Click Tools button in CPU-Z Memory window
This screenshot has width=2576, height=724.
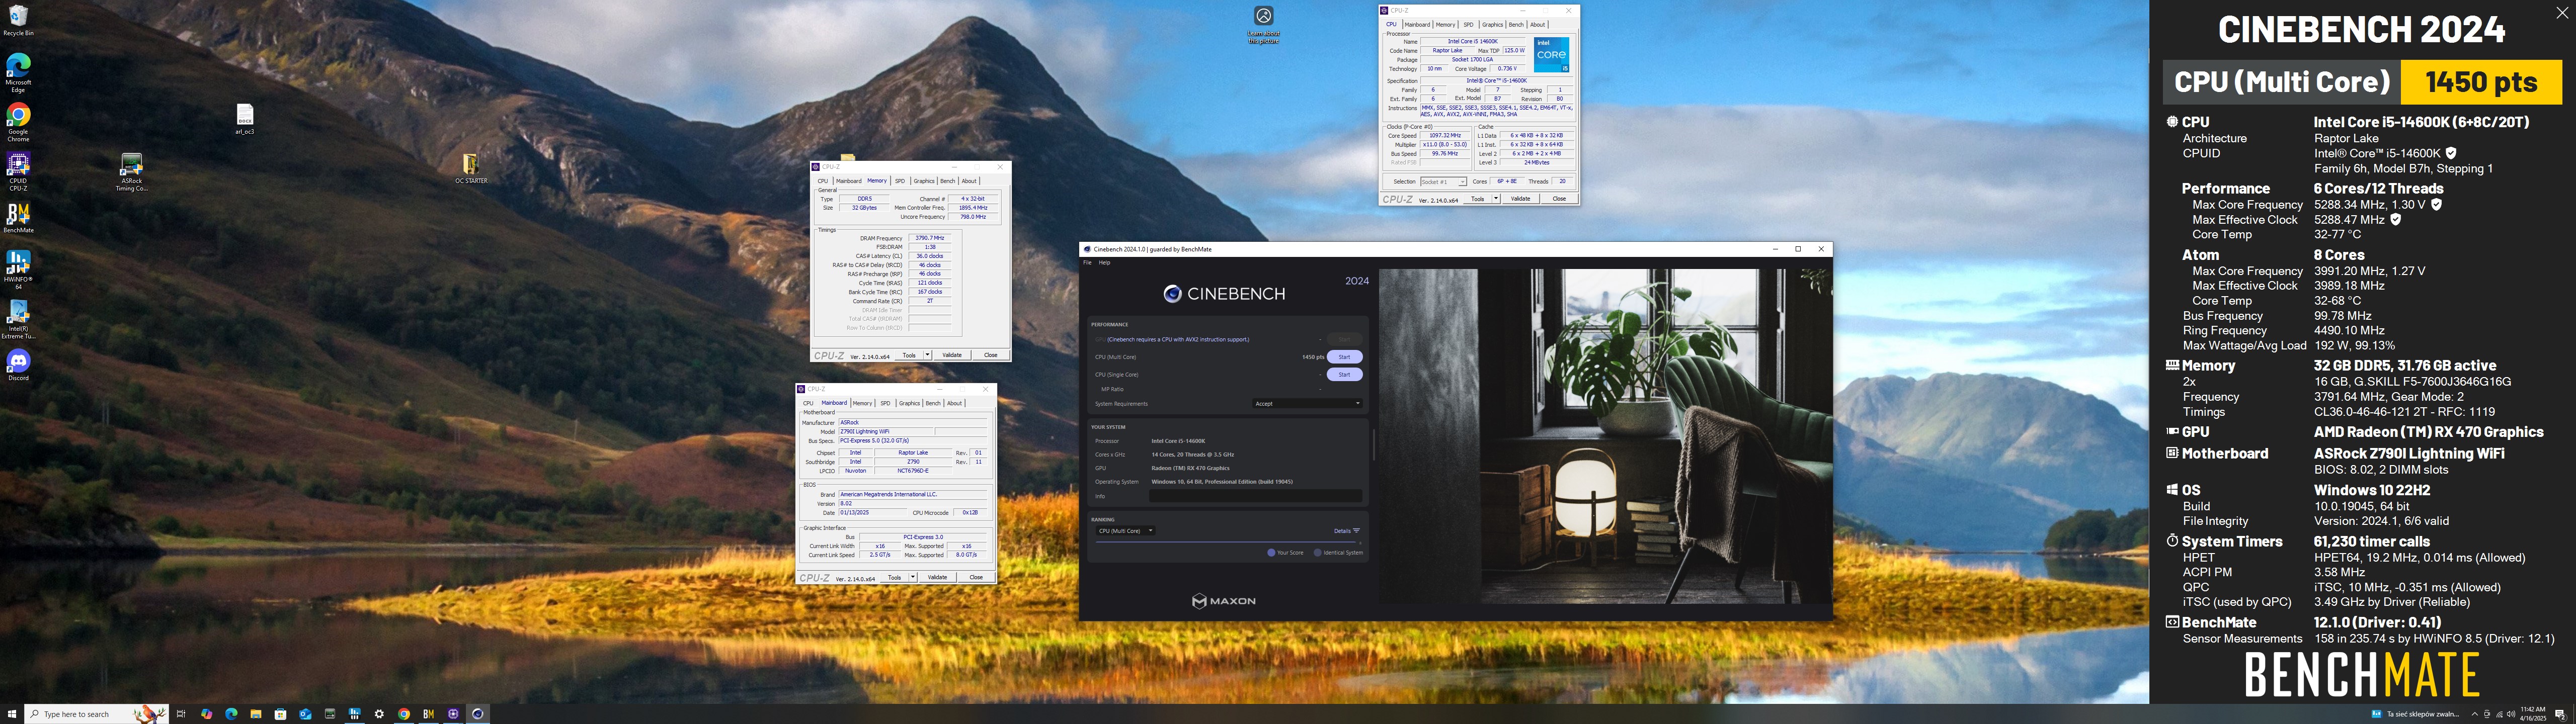click(909, 355)
